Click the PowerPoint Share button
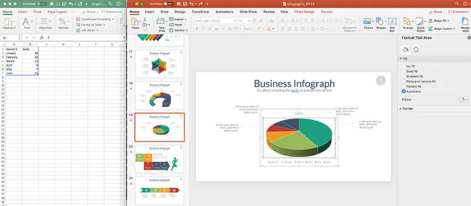This screenshot has height=206, width=471. coord(436,12)
